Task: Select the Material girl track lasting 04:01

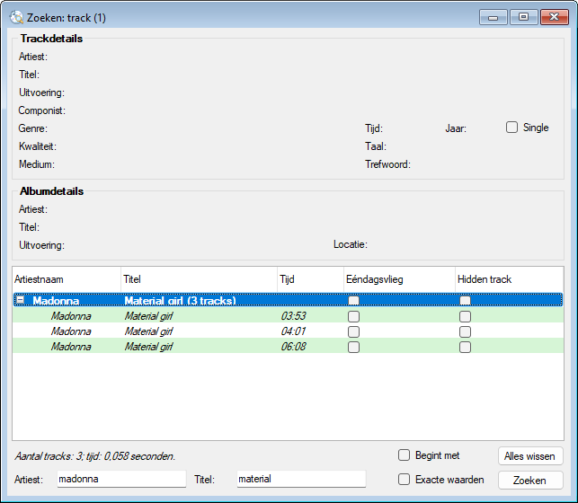Action: click(289, 331)
